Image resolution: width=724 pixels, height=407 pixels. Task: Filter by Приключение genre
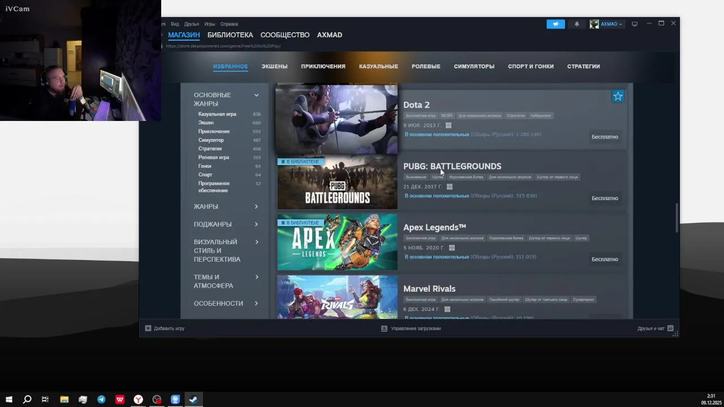click(x=214, y=131)
